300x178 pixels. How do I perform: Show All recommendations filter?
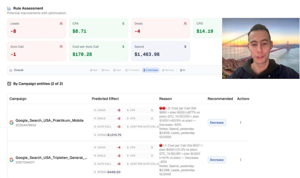183,70
